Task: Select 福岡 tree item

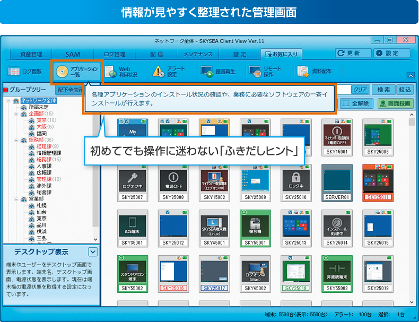Action: [x=41, y=133]
